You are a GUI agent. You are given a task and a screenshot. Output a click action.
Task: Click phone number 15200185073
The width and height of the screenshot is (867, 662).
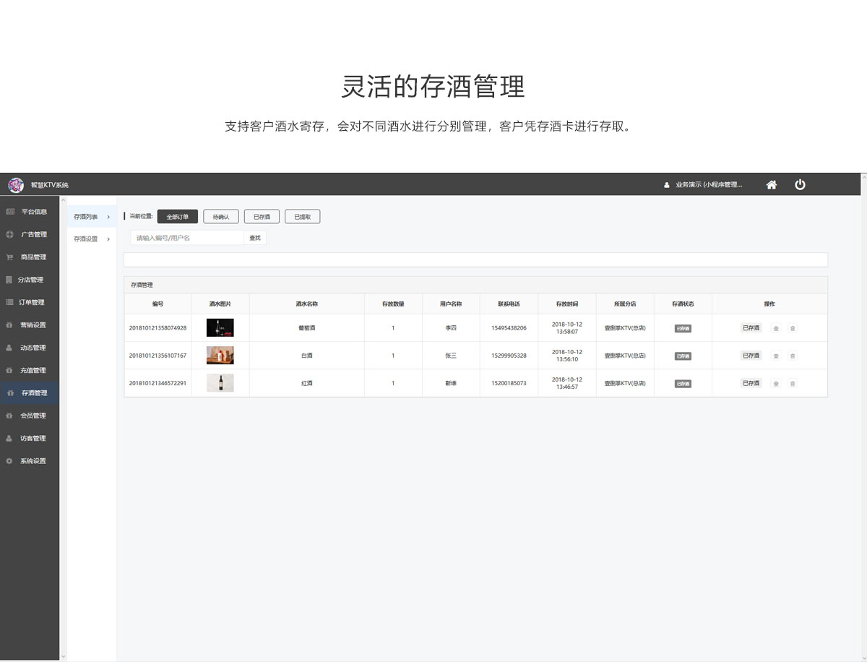[x=509, y=383]
